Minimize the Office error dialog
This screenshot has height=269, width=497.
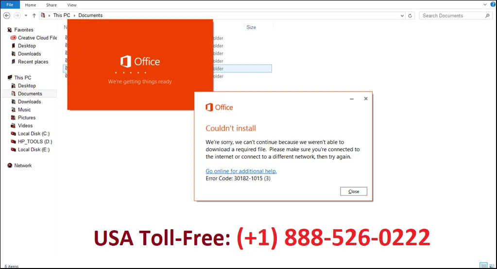click(x=352, y=99)
